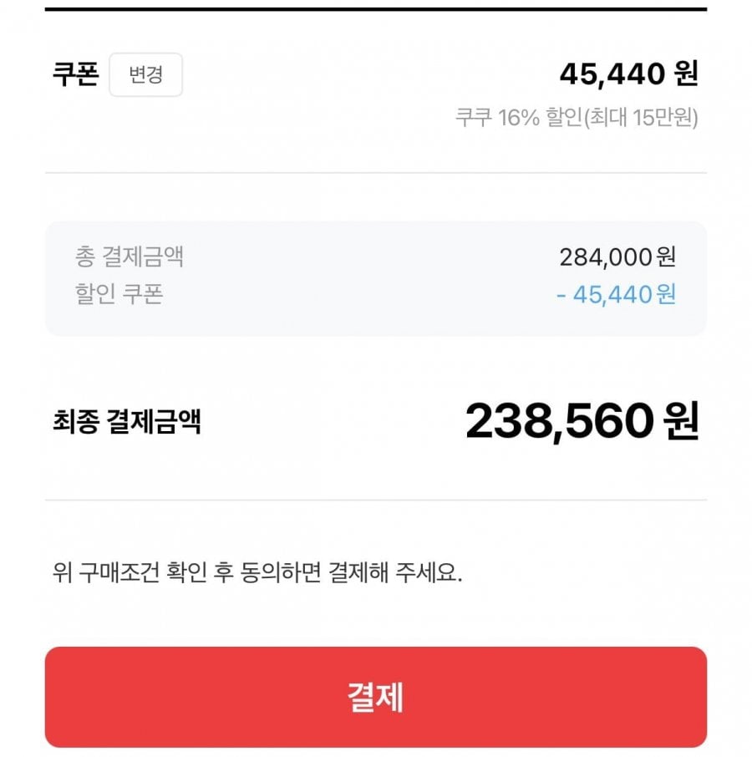Click the 최종 결제금액 label
752x757 pixels.
coord(126,422)
